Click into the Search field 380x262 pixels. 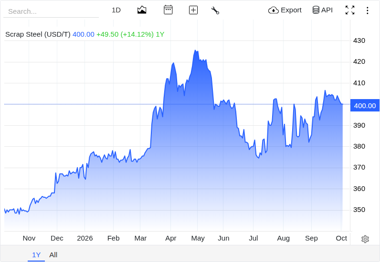click(51, 11)
